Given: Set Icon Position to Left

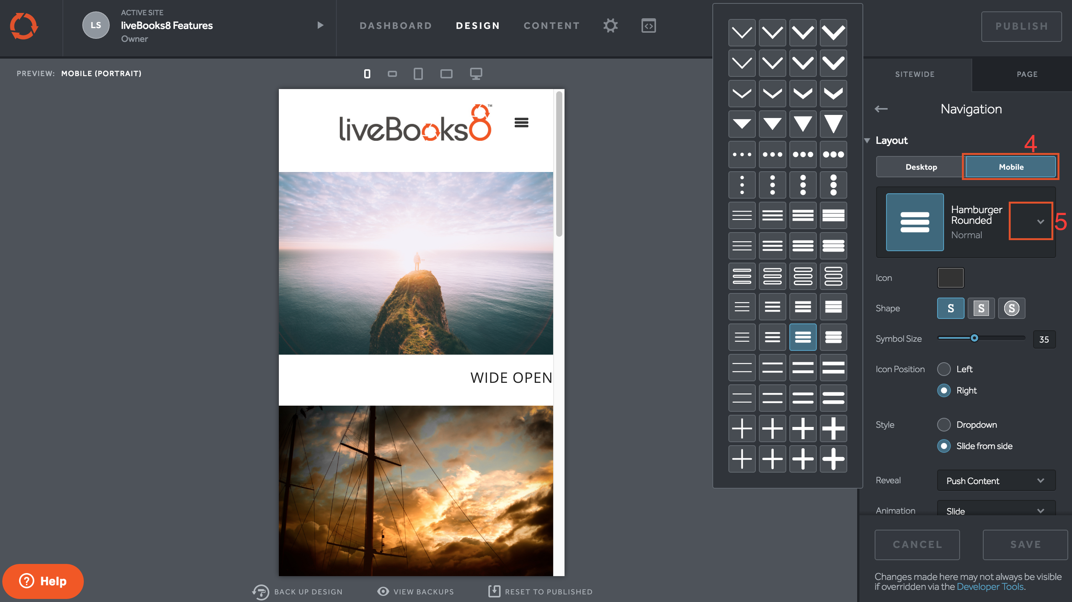Looking at the screenshot, I should point(944,369).
